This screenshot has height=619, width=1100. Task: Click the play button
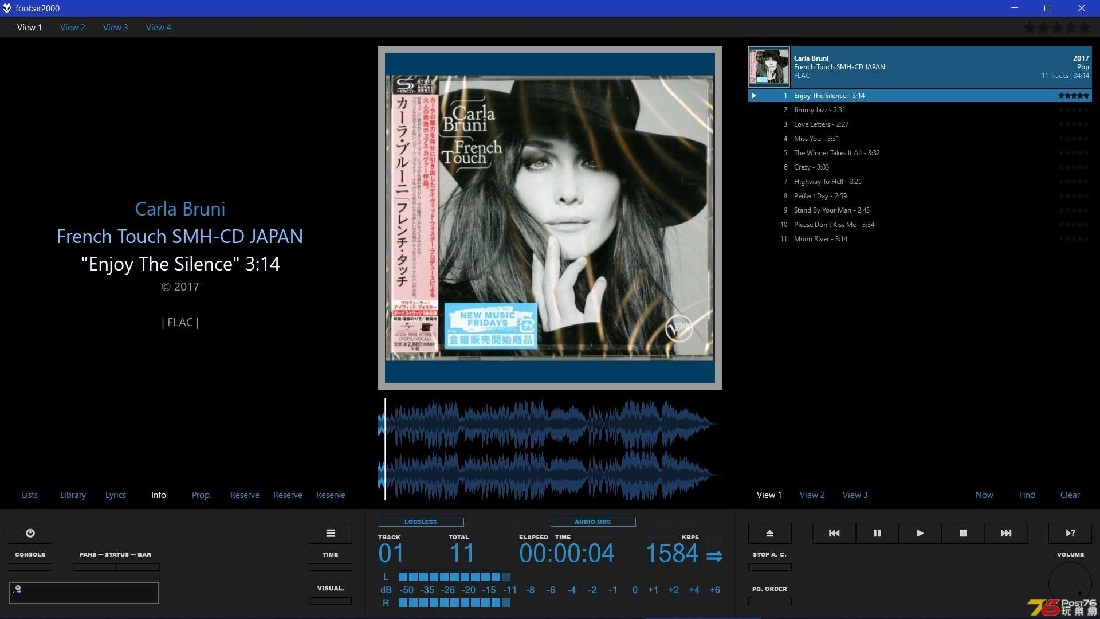(920, 533)
